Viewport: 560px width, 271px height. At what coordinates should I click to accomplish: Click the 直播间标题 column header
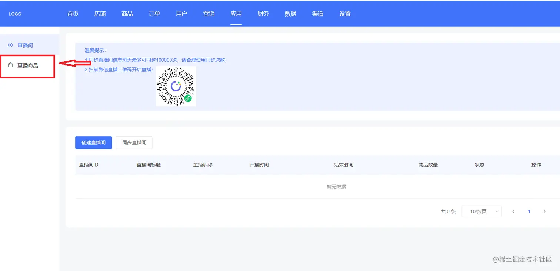click(x=149, y=165)
